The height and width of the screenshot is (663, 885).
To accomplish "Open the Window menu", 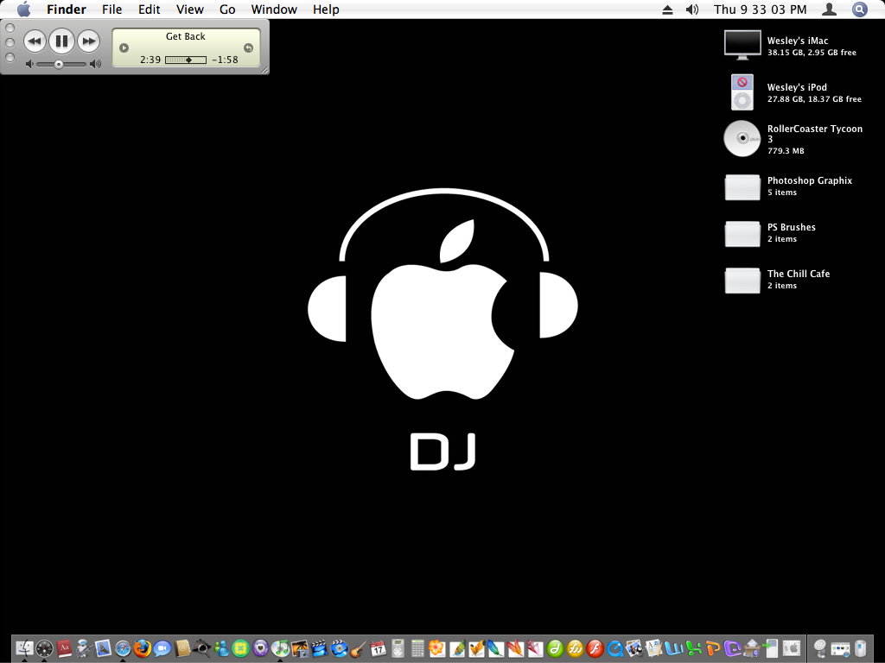I will pos(274,9).
